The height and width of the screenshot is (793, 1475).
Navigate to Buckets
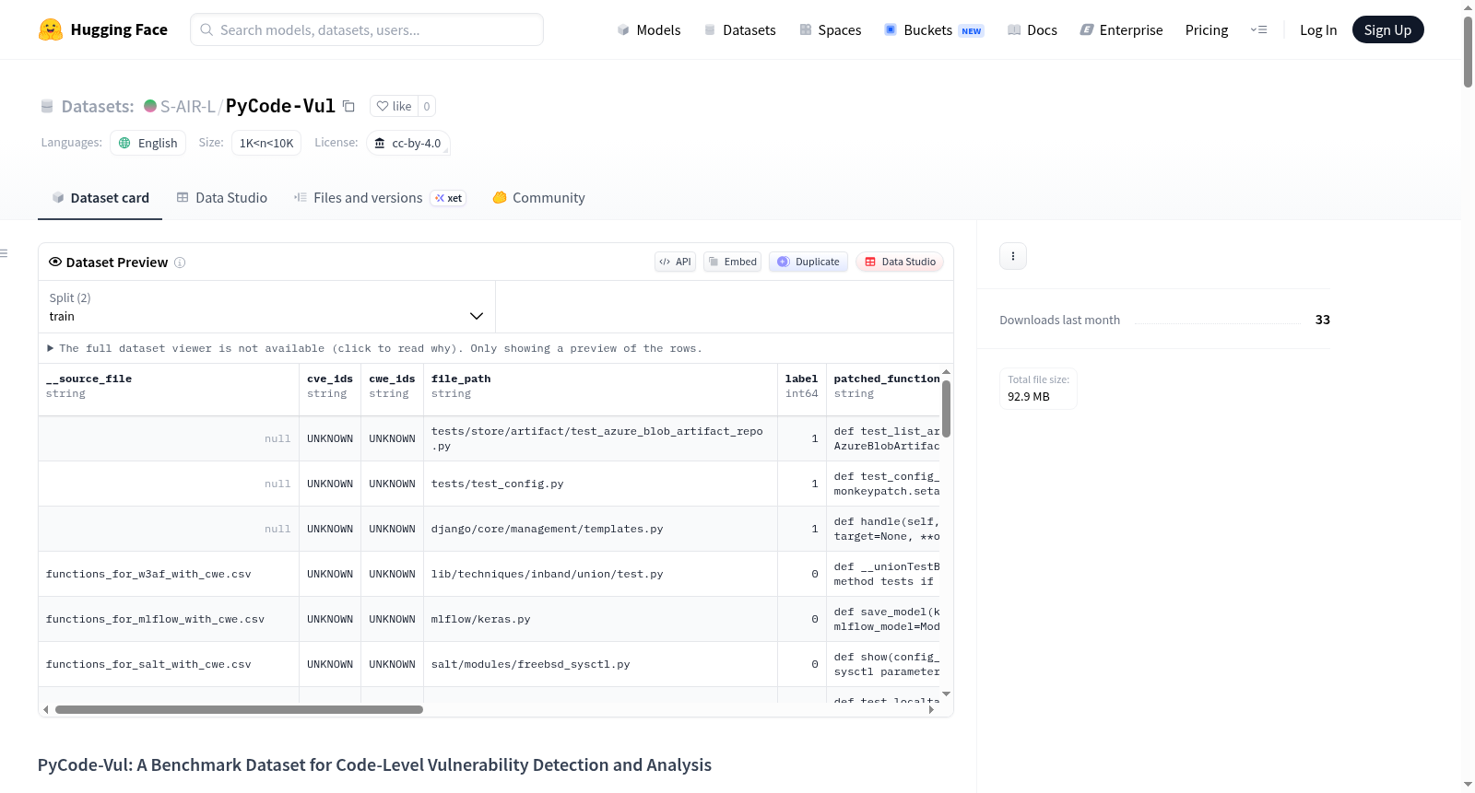point(934,29)
